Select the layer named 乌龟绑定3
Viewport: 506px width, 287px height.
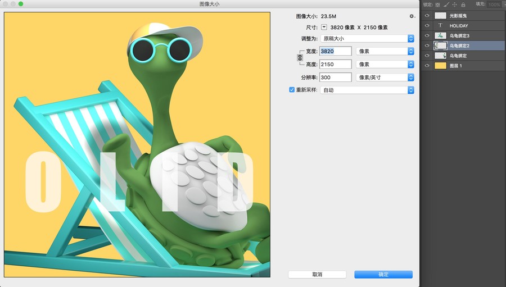[x=459, y=36]
